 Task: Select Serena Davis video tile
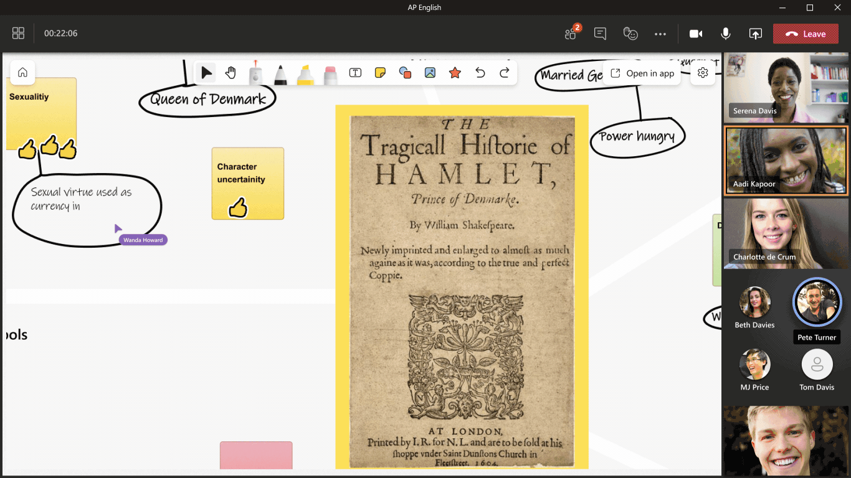point(786,87)
